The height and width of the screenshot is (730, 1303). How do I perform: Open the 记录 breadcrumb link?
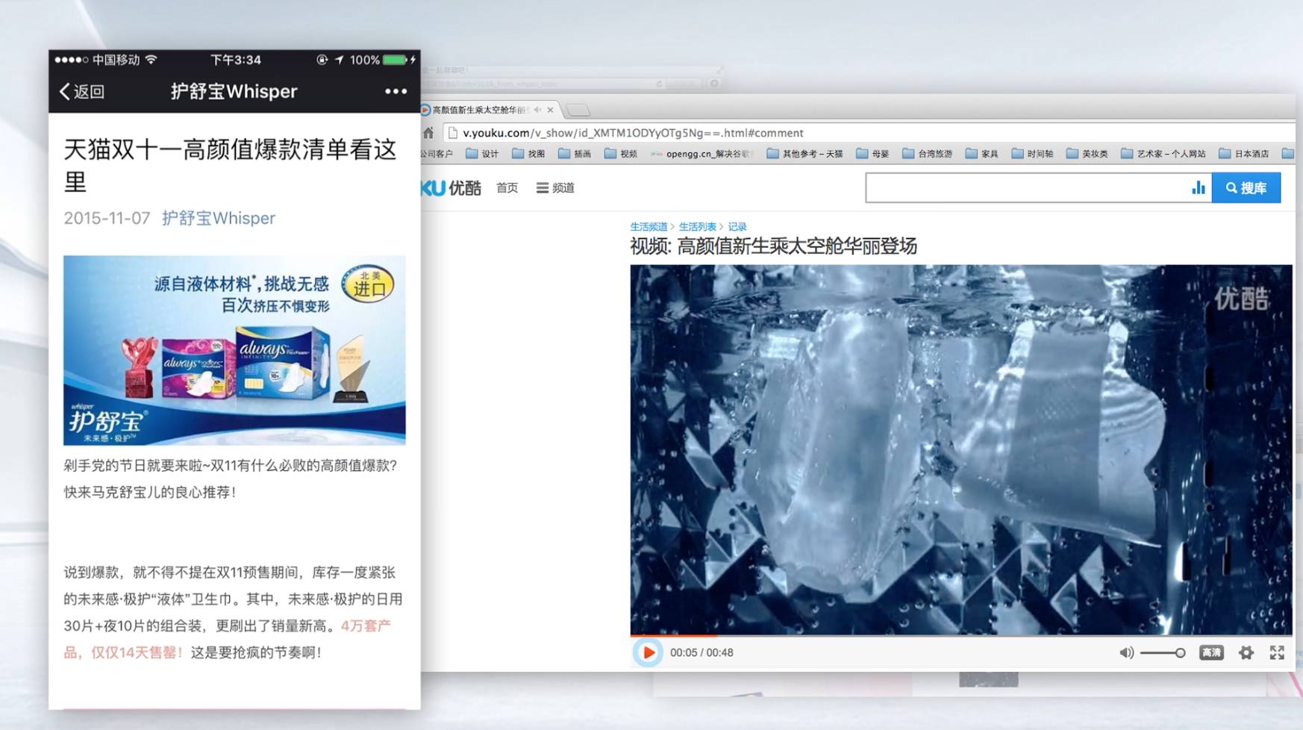[x=737, y=227]
